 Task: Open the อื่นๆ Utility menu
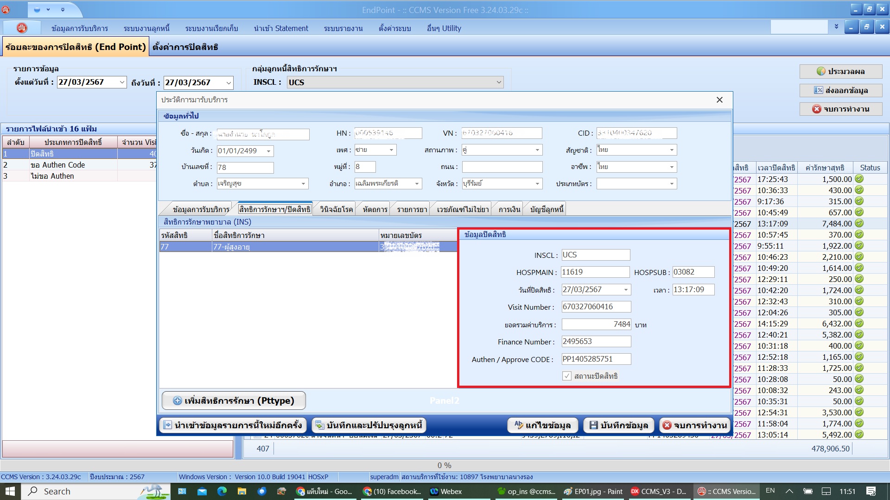[444, 28]
